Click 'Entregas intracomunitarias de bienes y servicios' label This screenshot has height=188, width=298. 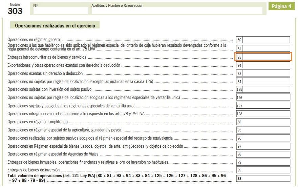coord(47,57)
